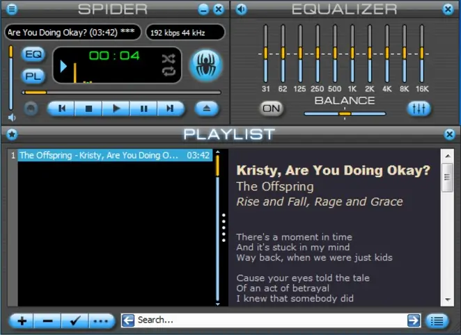Click the lyrics pane scrollbar thumb
The width and height of the screenshot is (461, 335).
(448, 177)
